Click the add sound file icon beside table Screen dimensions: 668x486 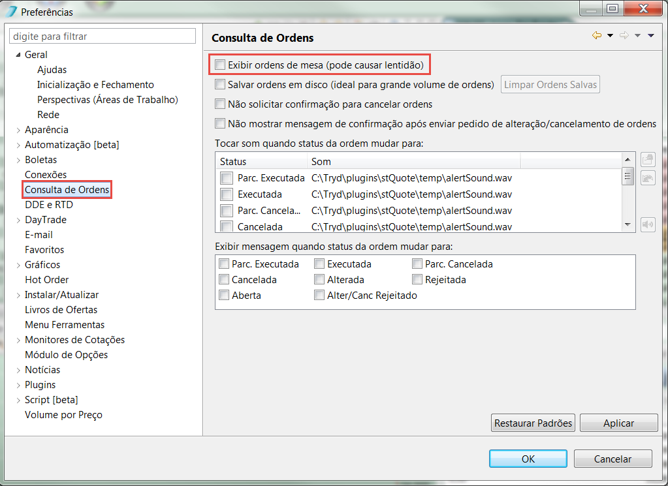(x=648, y=160)
